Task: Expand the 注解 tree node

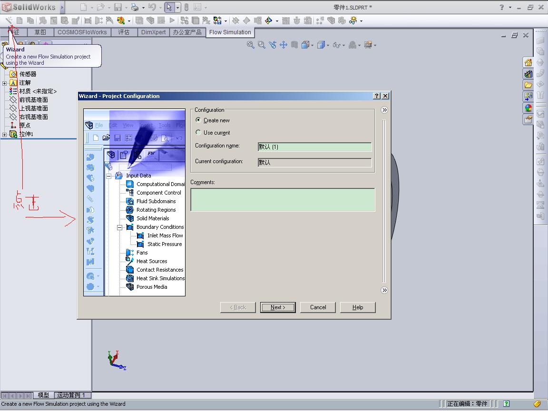Action: pos(4,83)
